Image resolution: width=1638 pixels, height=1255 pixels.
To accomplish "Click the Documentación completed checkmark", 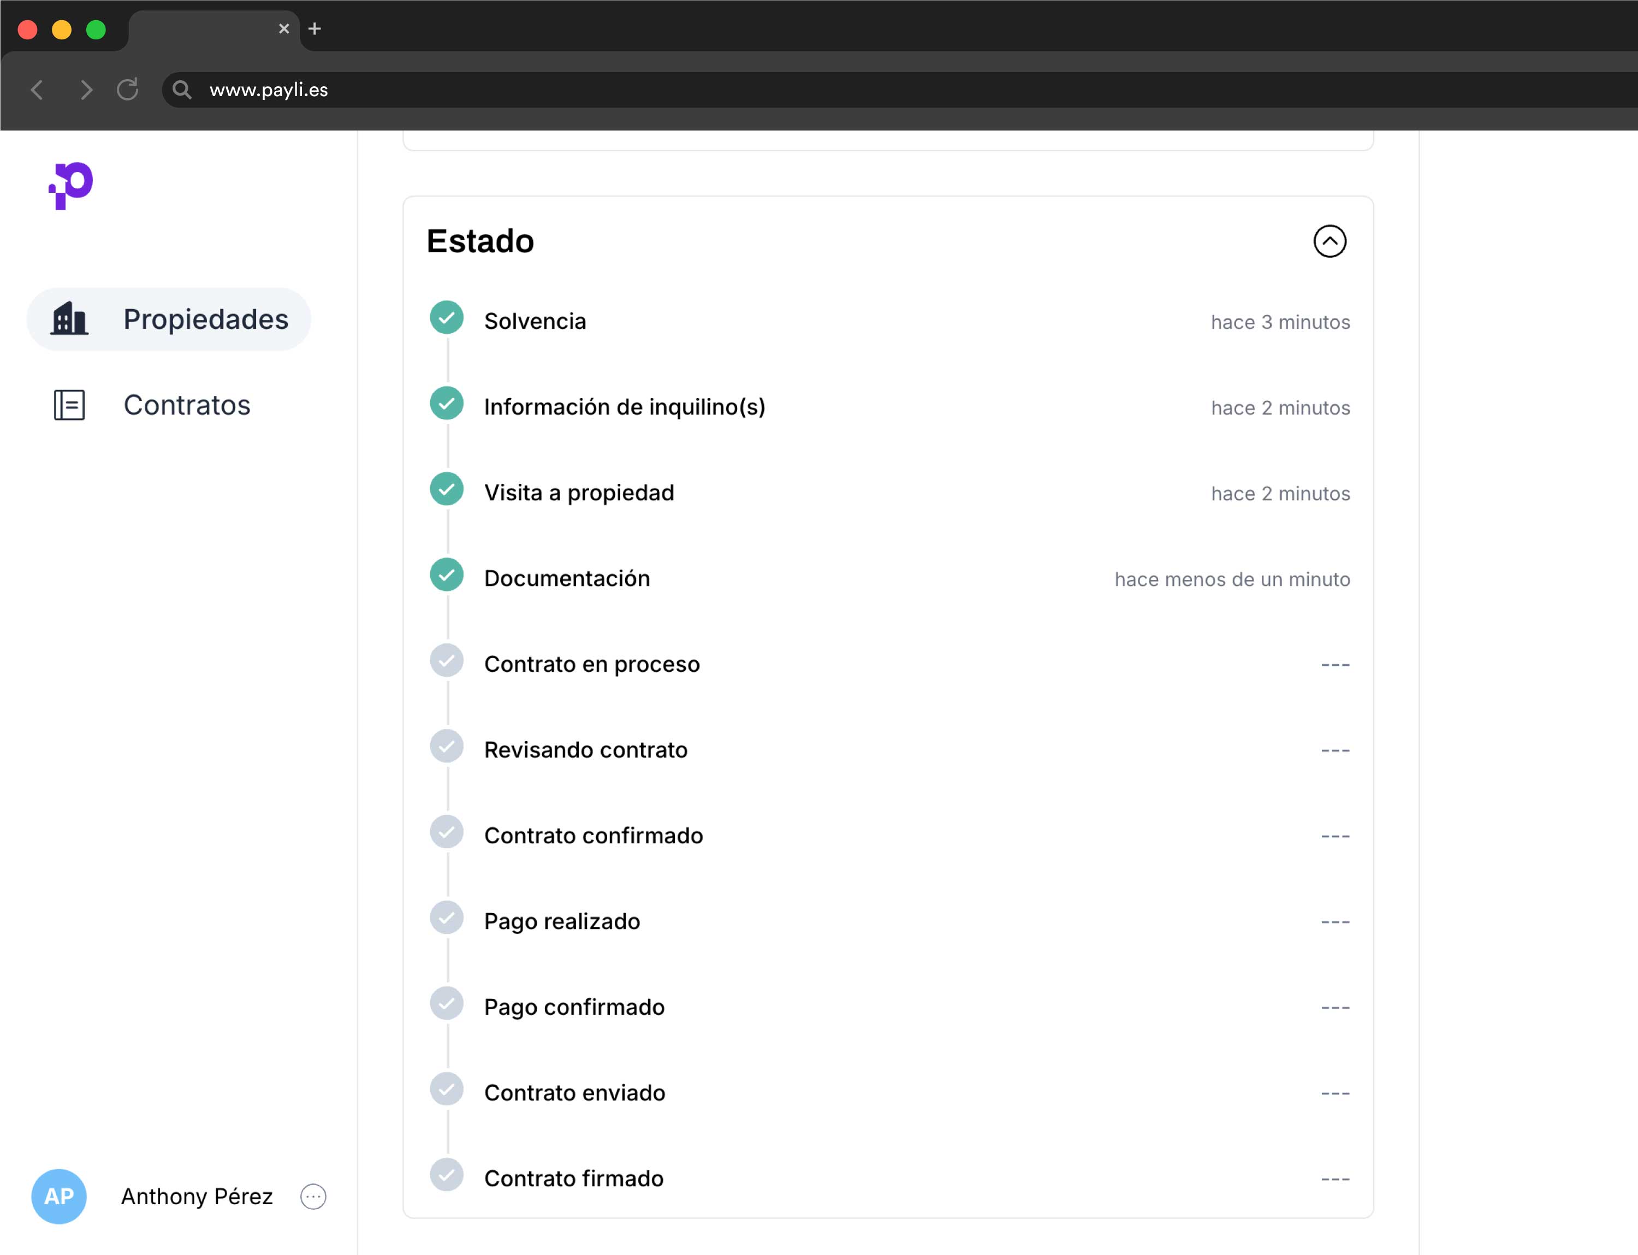I will pos(447,575).
